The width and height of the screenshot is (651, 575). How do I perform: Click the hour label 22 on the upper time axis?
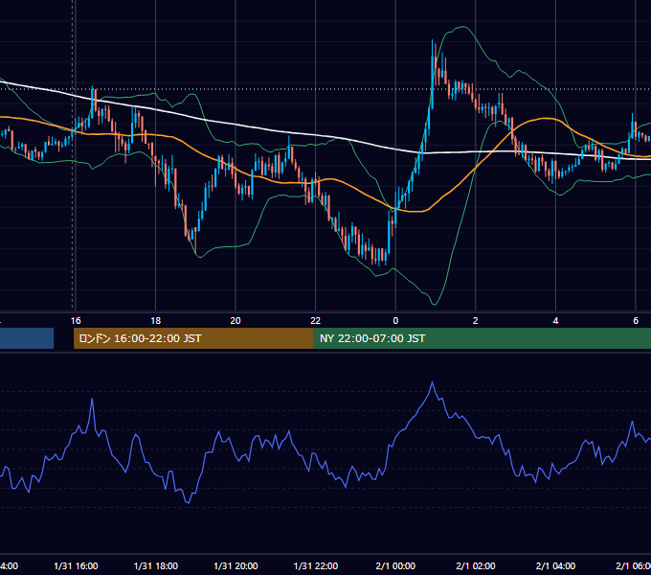click(316, 321)
